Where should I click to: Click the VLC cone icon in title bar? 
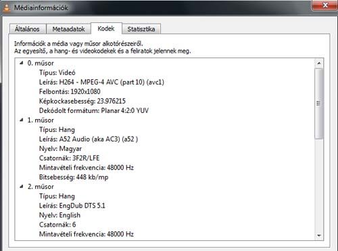(x=7, y=7)
